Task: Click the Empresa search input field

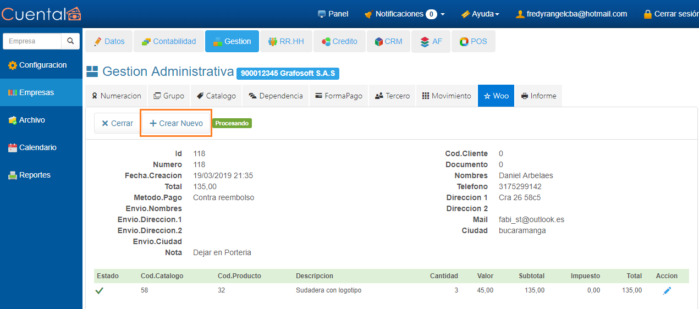Action: point(32,41)
